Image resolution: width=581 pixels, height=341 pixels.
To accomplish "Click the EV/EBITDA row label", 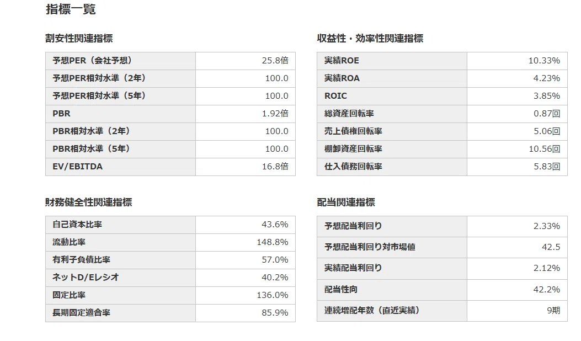I will 77,167.
